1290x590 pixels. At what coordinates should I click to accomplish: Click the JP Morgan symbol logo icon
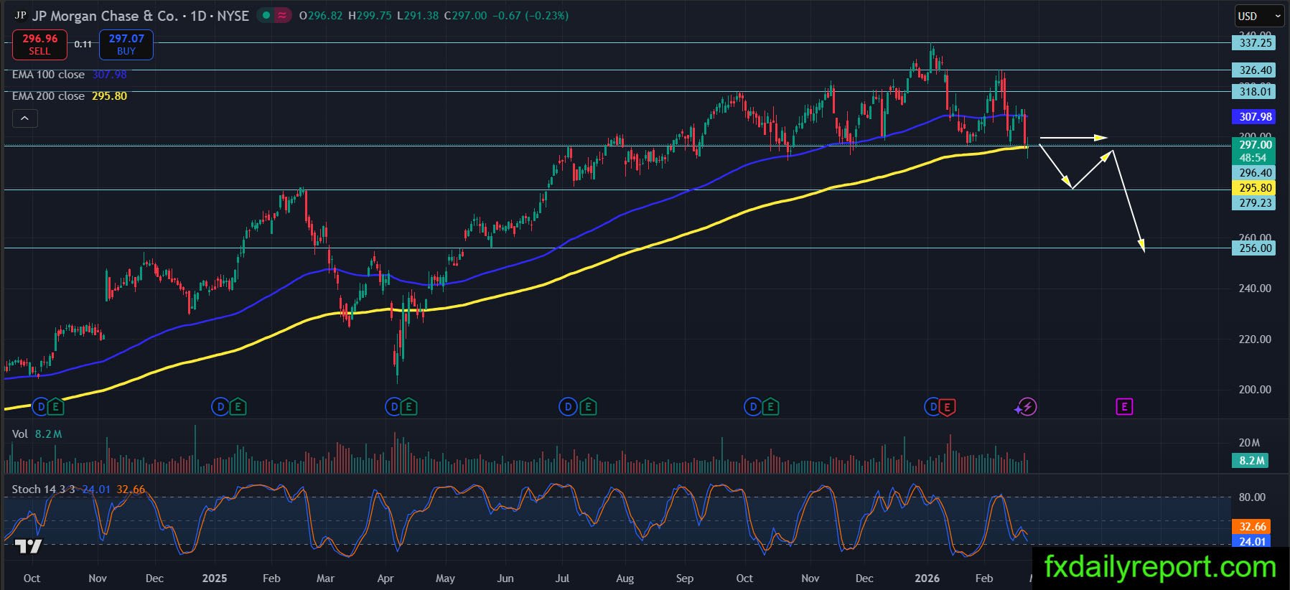(x=20, y=15)
